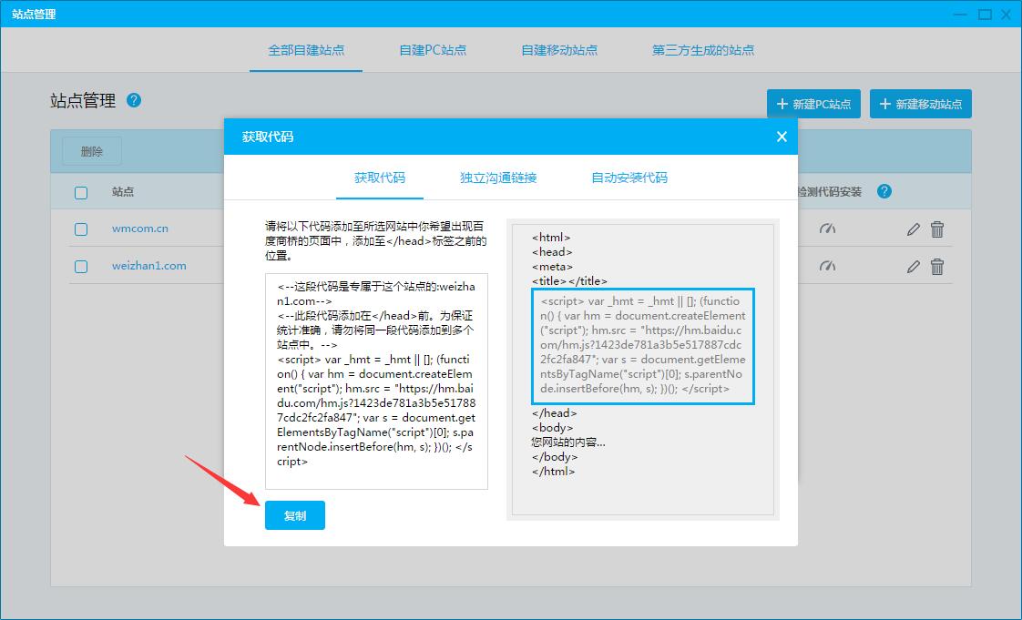Close the 获取代码 dialog
1022x620 pixels.
tap(781, 136)
